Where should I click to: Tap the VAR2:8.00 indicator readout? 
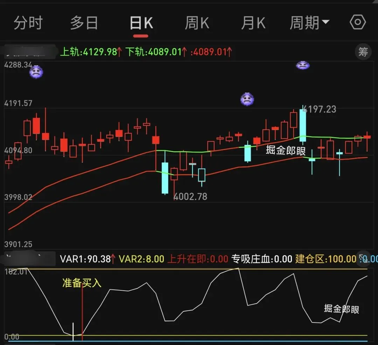click(141, 259)
